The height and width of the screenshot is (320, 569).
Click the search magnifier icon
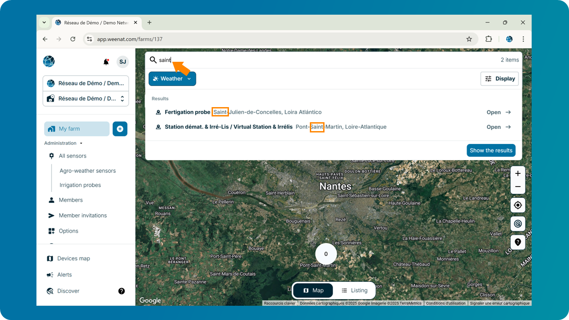(x=153, y=60)
